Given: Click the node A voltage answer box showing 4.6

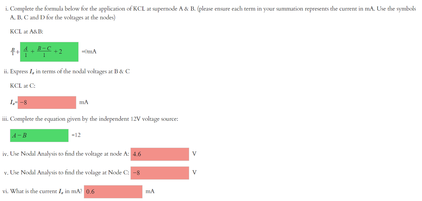Looking at the screenshot, I should 159,154.
